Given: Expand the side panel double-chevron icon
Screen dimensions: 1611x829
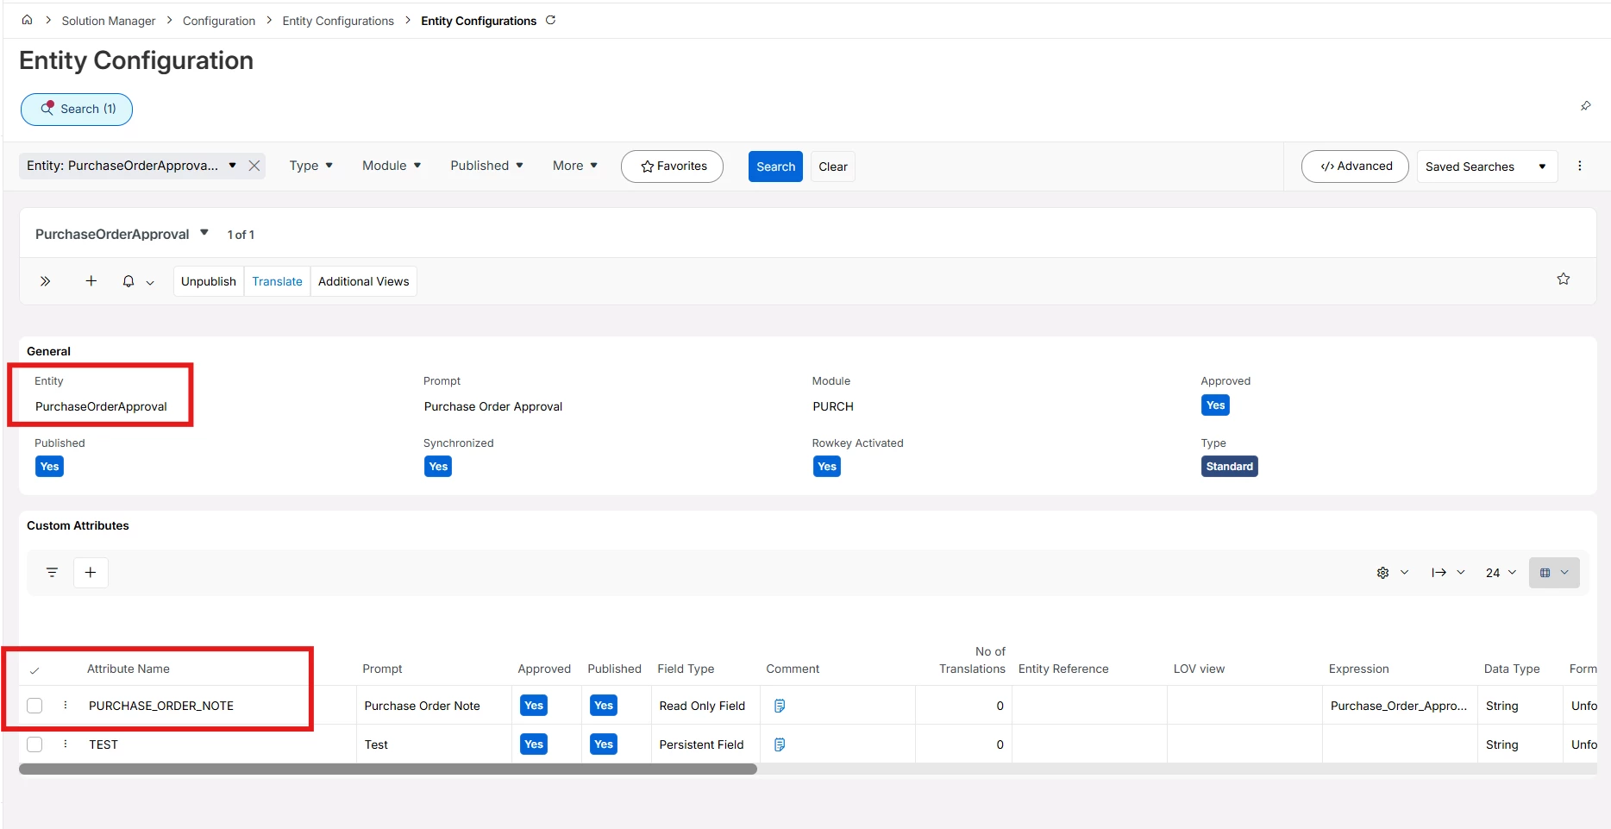Looking at the screenshot, I should [x=45, y=281].
